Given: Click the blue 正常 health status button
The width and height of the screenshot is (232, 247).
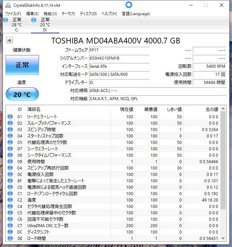Looking at the screenshot, I should tap(22, 65).
